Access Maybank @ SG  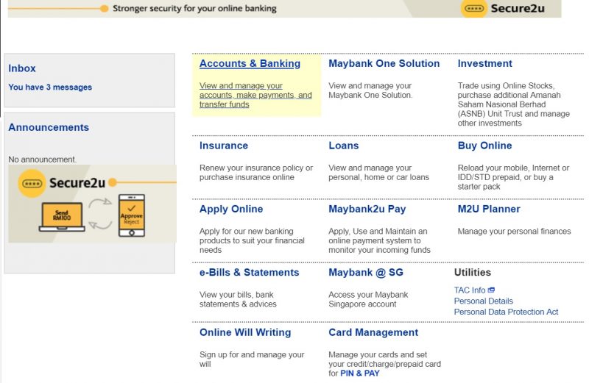click(366, 272)
